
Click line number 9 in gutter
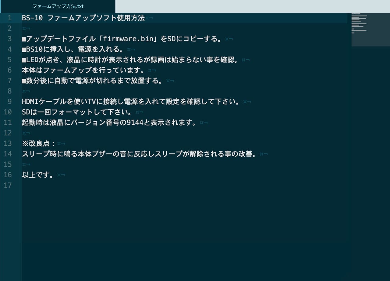[9, 102]
